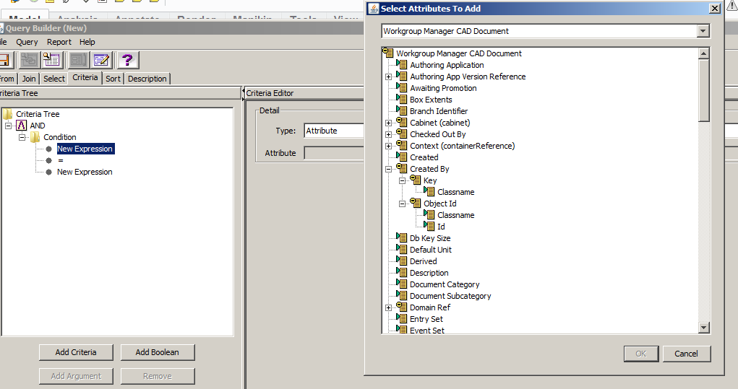
Task: Select the Id attribute under Object Id
Action: tap(441, 227)
